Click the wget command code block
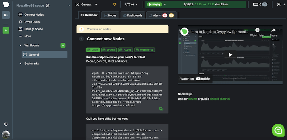 [x=127, y=90]
